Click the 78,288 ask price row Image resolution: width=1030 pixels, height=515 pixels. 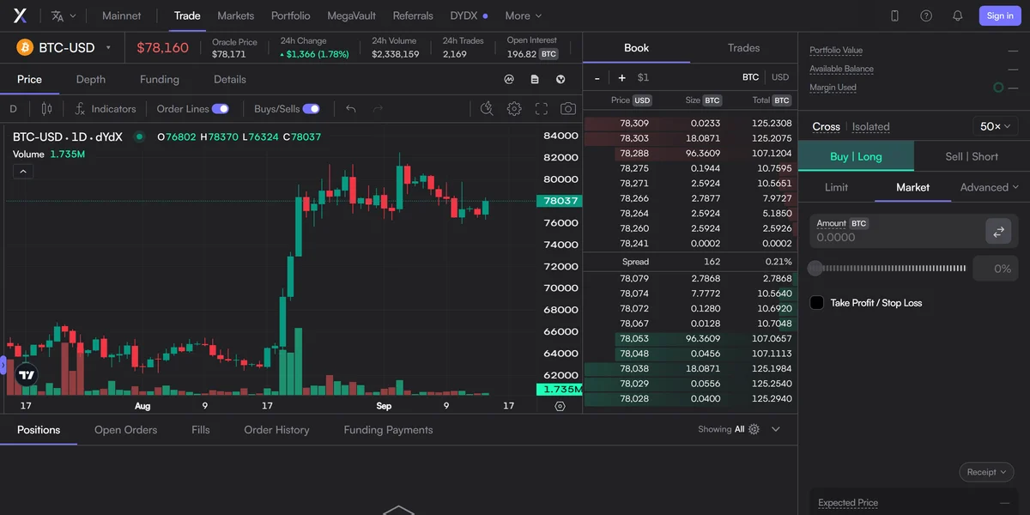[x=690, y=153]
